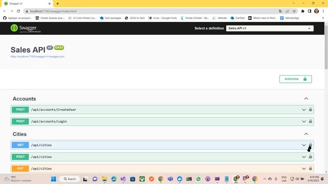The height and width of the screenshot is (184, 328).
Task: Open Microsoft Edge from the taskbar
Action: (x=114, y=179)
